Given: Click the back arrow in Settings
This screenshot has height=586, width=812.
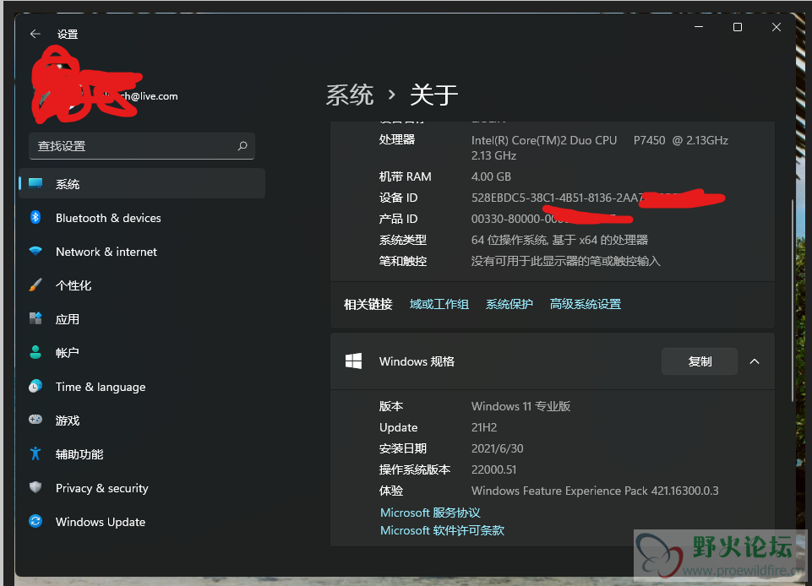Looking at the screenshot, I should (x=35, y=34).
